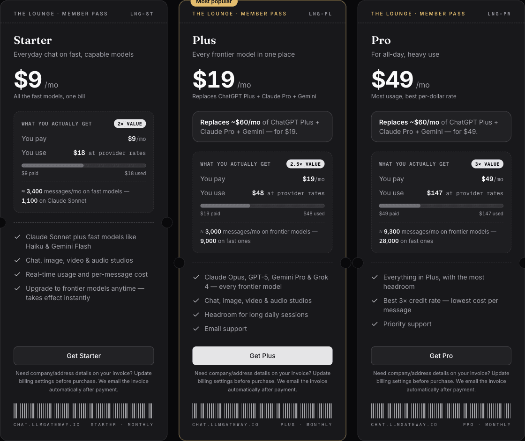Click the Pro plan barcode
The width and height of the screenshot is (525, 441).
click(441, 411)
